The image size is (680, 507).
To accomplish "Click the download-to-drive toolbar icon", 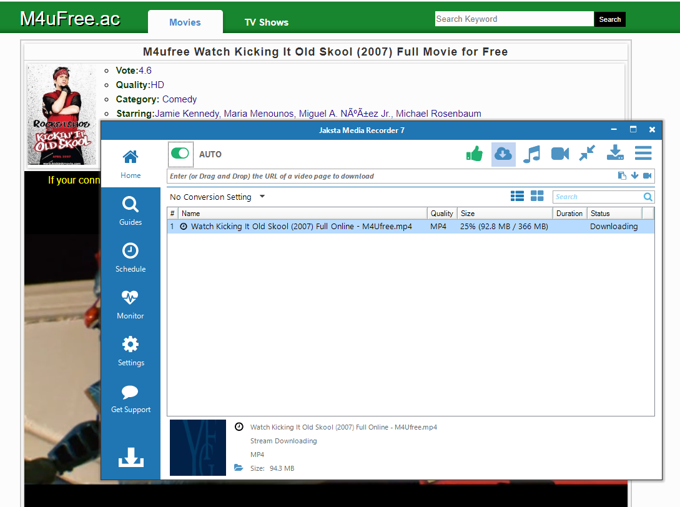I will 615,153.
